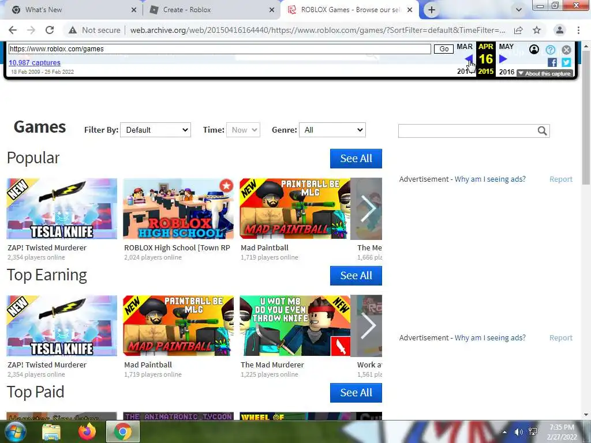Open Chrome's three-dot menu
The image size is (591, 443).
click(x=578, y=30)
